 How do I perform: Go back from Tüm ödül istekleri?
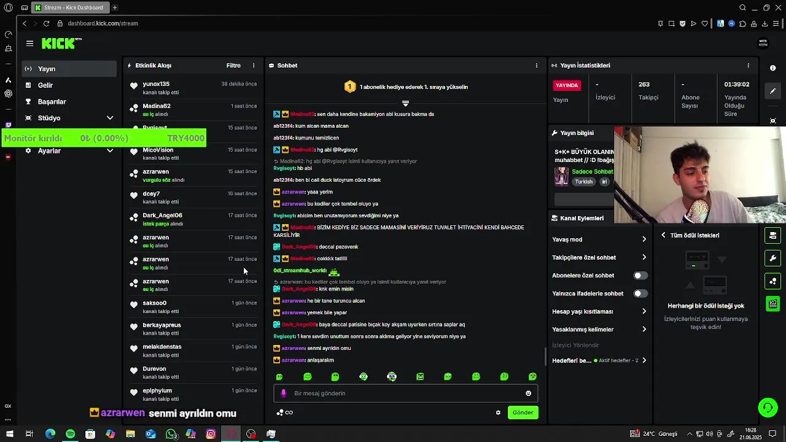tap(663, 235)
